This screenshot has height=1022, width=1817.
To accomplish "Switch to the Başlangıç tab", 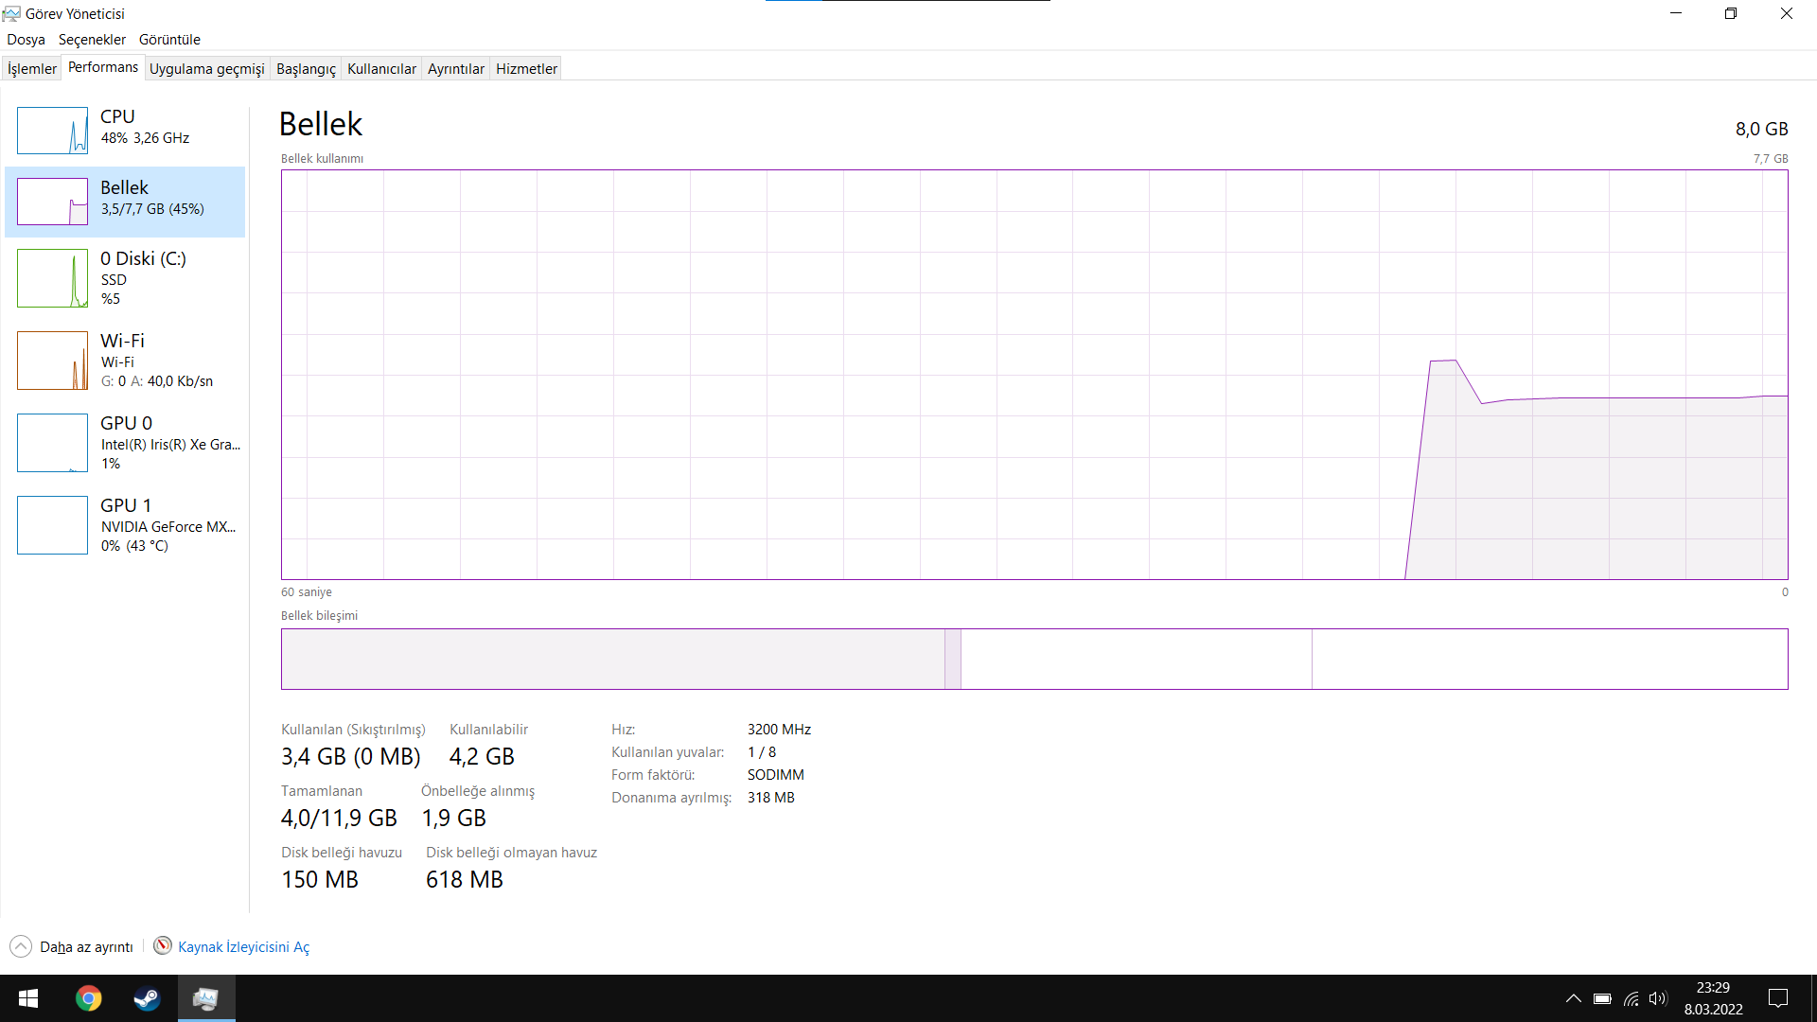I will 306,69.
